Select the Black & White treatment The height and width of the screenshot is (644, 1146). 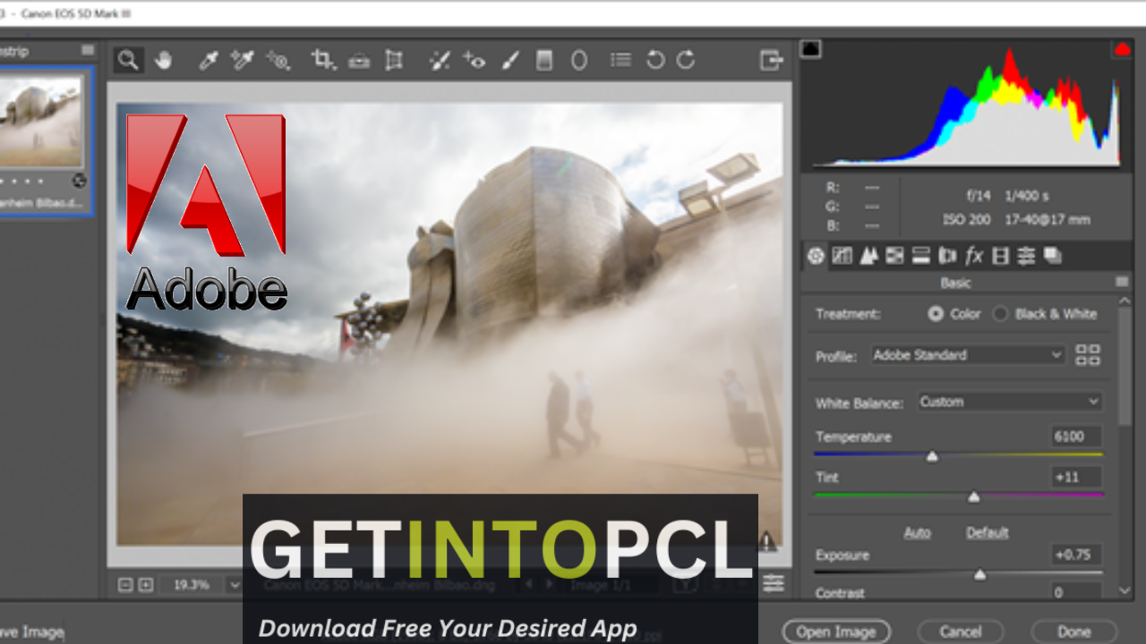coord(1045,314)
